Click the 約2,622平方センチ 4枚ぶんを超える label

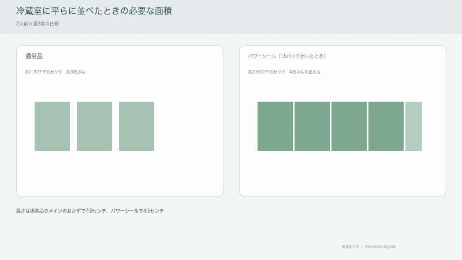click(284, 72)
